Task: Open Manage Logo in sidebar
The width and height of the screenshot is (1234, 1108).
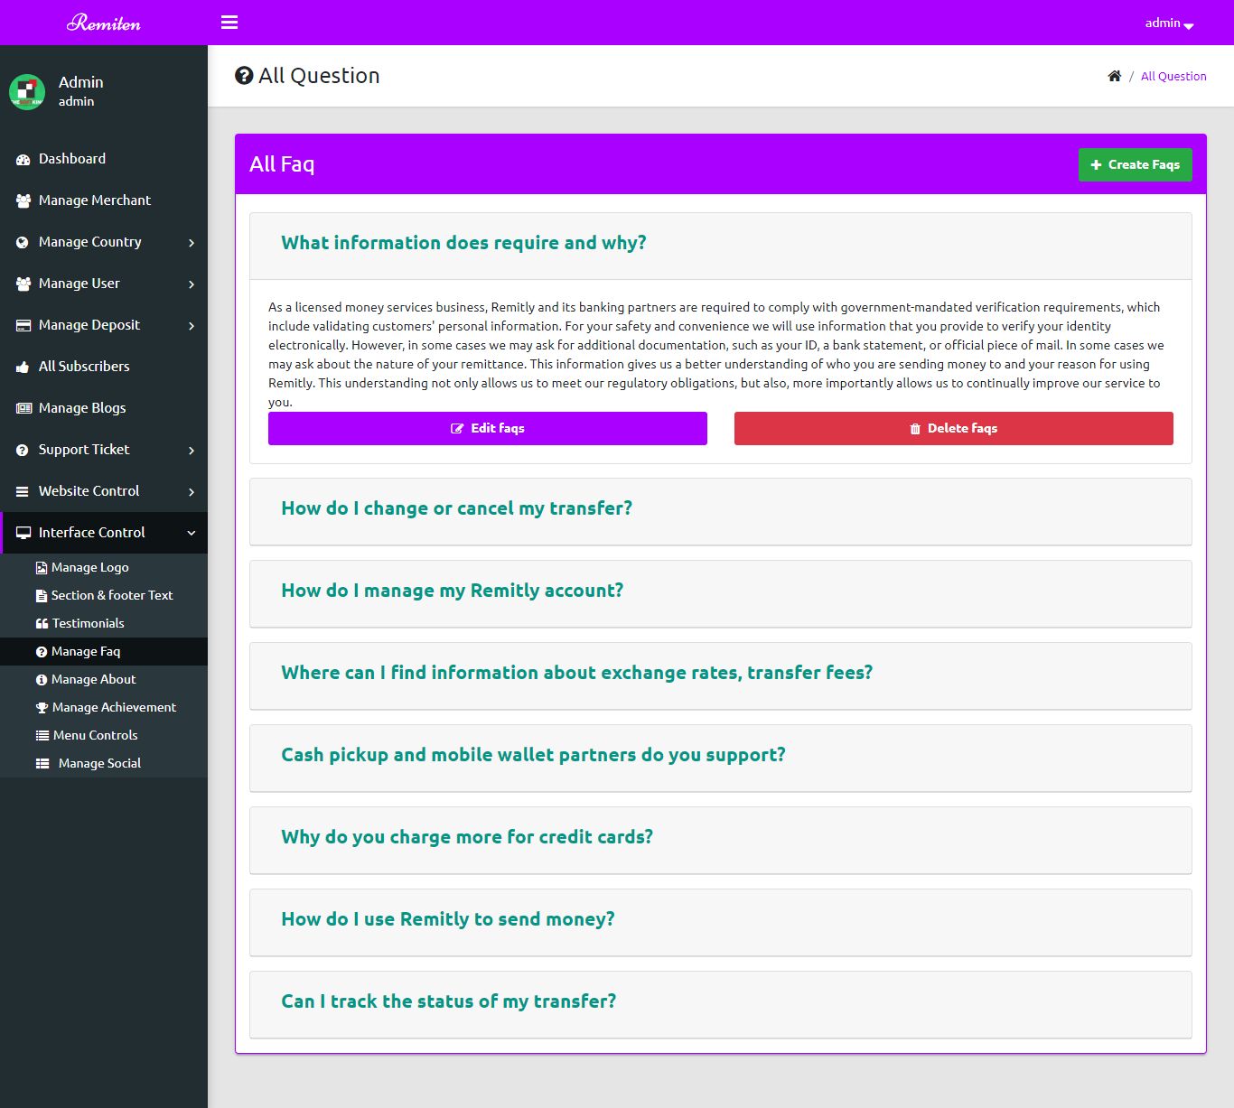Action: click(x=89, y=567)
